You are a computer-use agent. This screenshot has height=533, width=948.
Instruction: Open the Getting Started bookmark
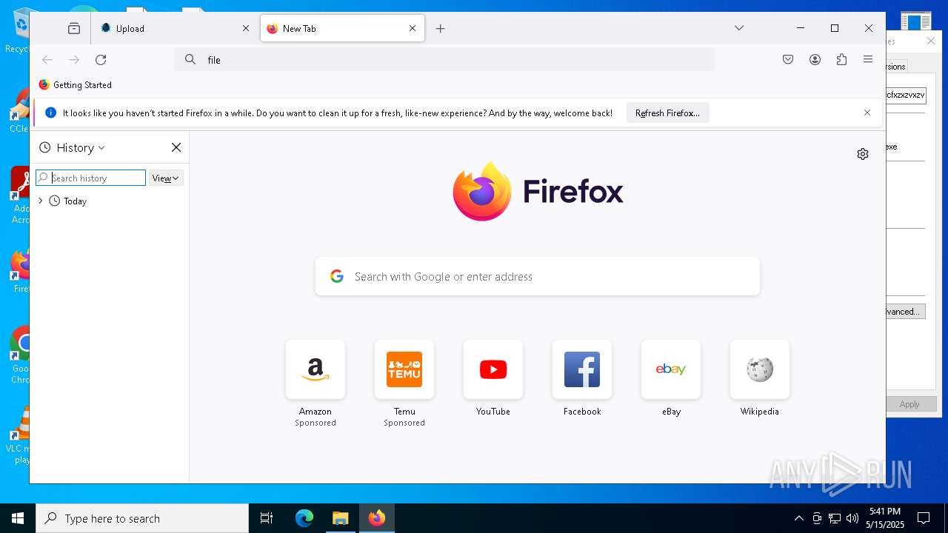pyautogui.click(x=75, y=85)
